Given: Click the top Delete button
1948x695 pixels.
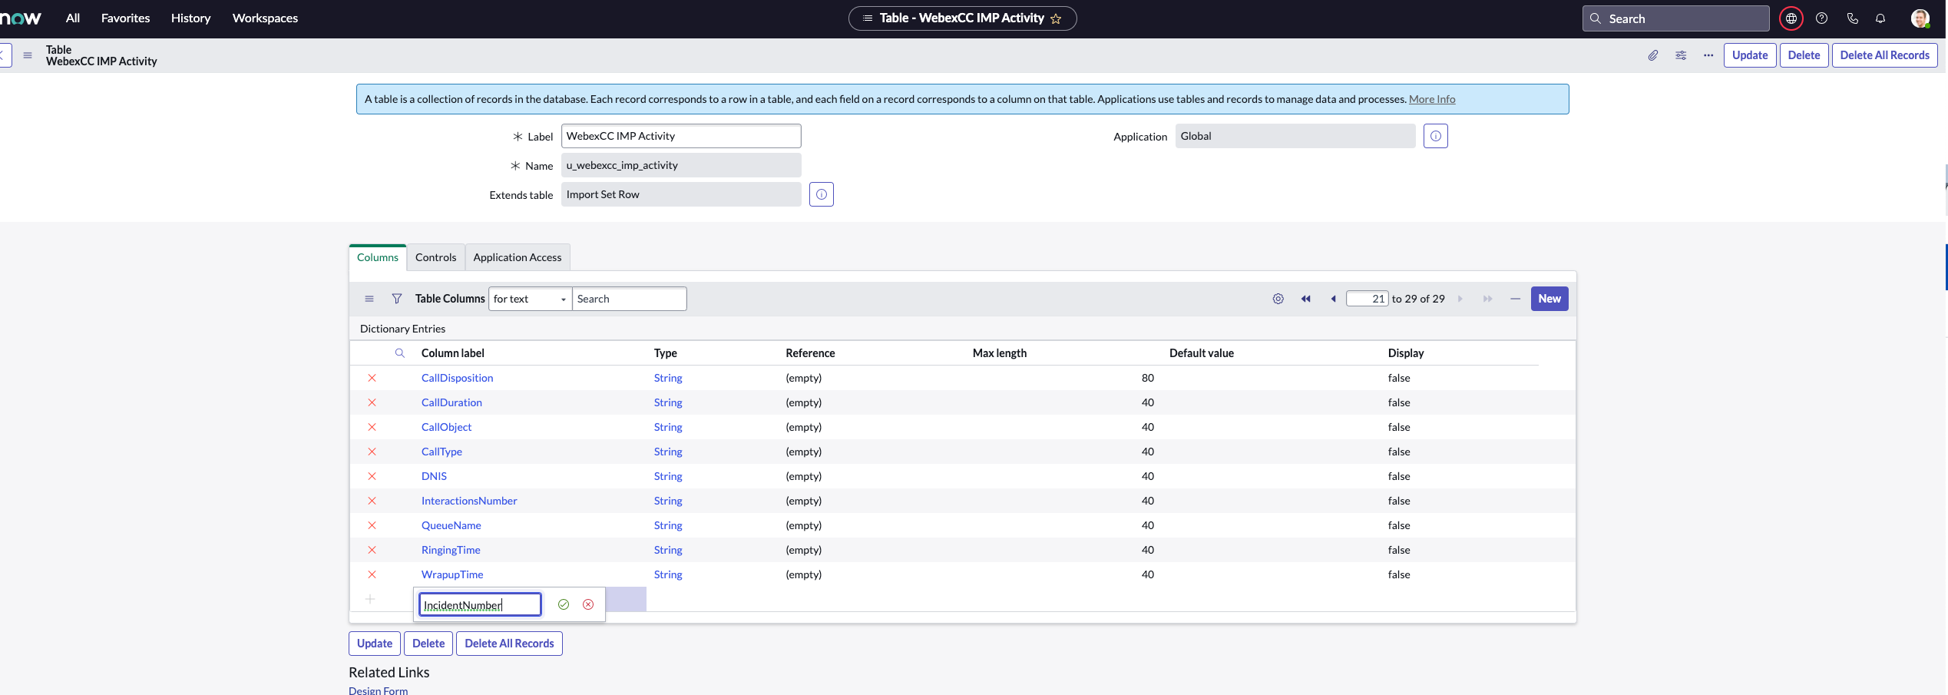Looking at the screenshot, I should tap(1804, 55).
